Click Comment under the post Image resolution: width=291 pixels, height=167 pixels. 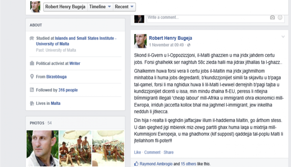coord(152,152)
